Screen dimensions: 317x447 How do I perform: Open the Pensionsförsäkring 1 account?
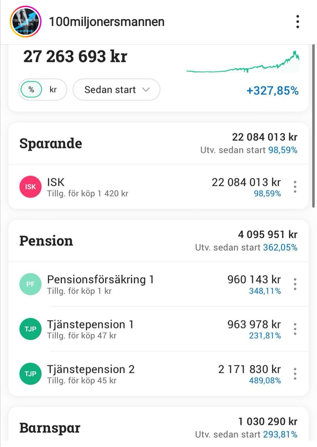pos(100,280)
